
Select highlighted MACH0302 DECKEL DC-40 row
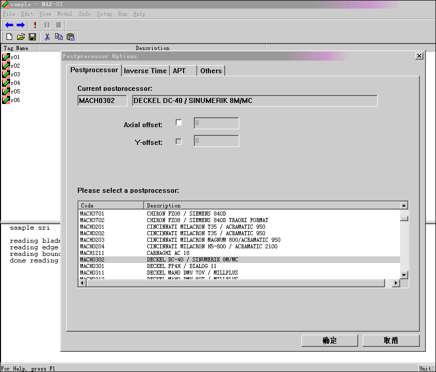coord(239,259)
